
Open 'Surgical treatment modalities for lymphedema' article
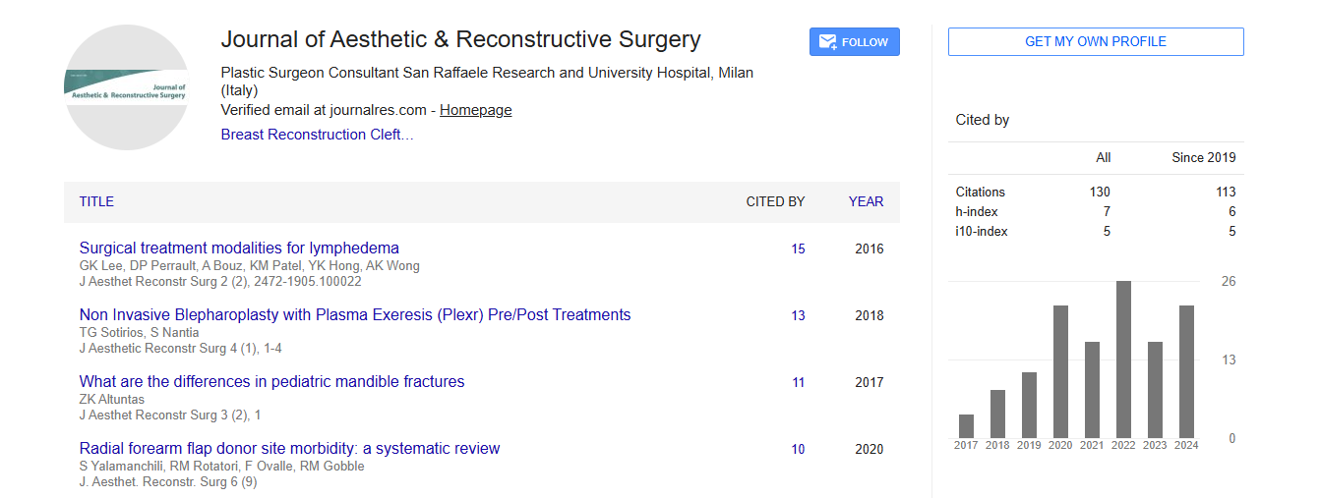[239, 248]
